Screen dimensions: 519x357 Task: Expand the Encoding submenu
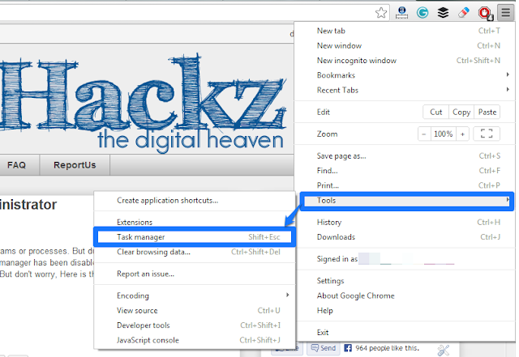[x=195, y=295]
